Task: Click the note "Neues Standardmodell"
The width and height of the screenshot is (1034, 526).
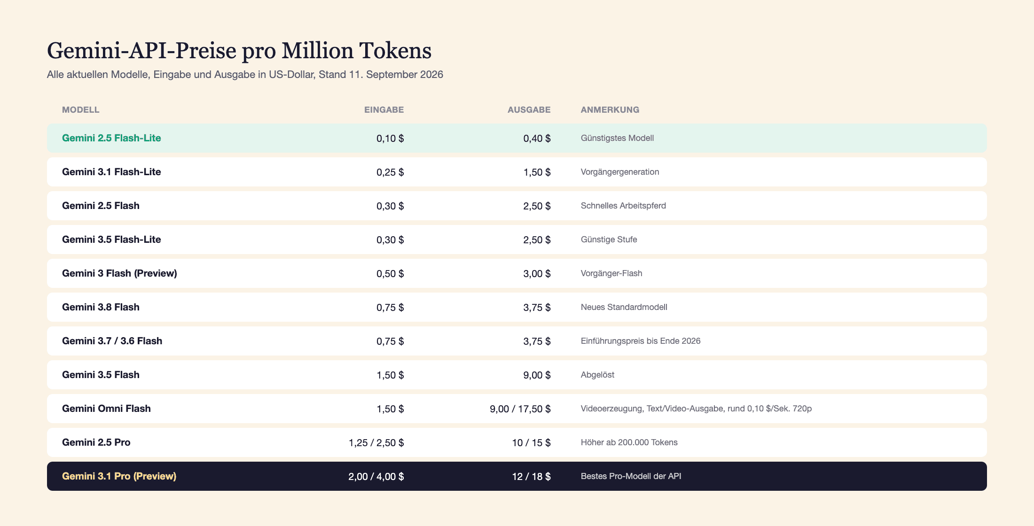Action: coord(624,307)
